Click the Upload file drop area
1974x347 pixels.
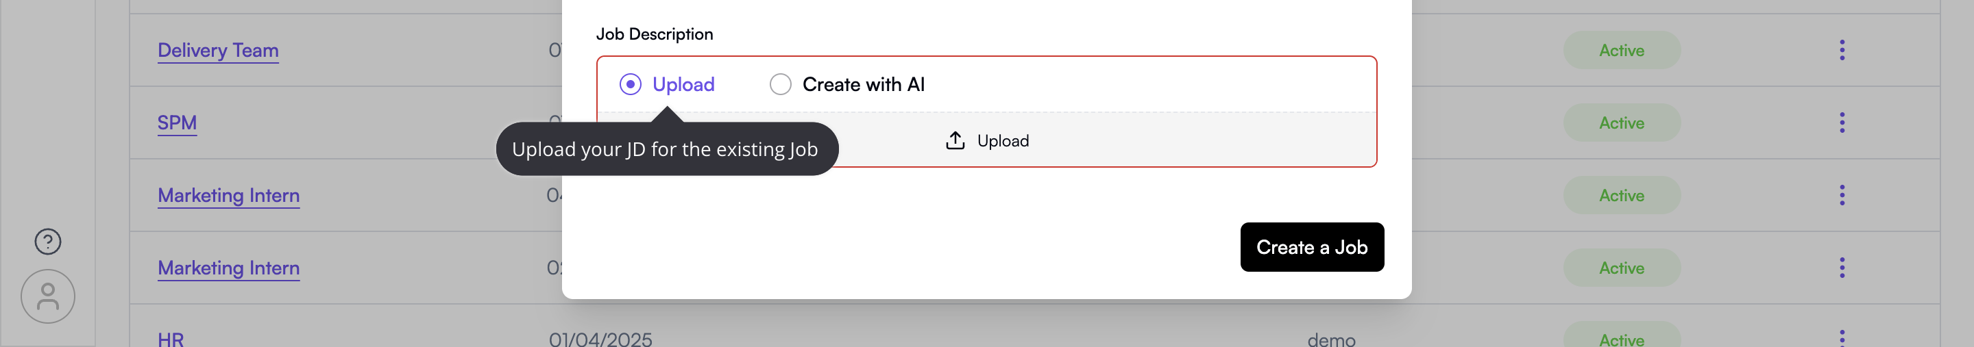click(x=986, y=140)
